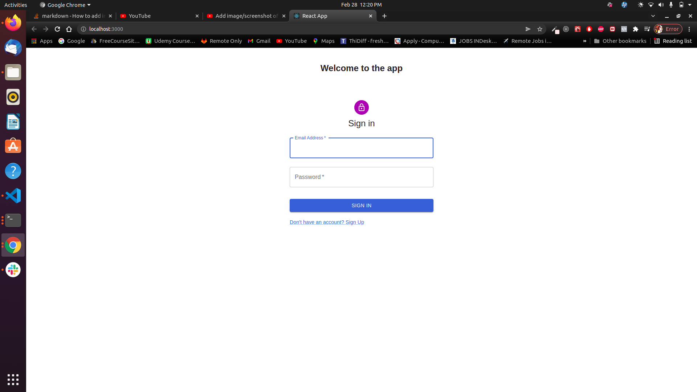Open the tab search chevron
Screen dimensions: 697x392
[x=653, y=16]
